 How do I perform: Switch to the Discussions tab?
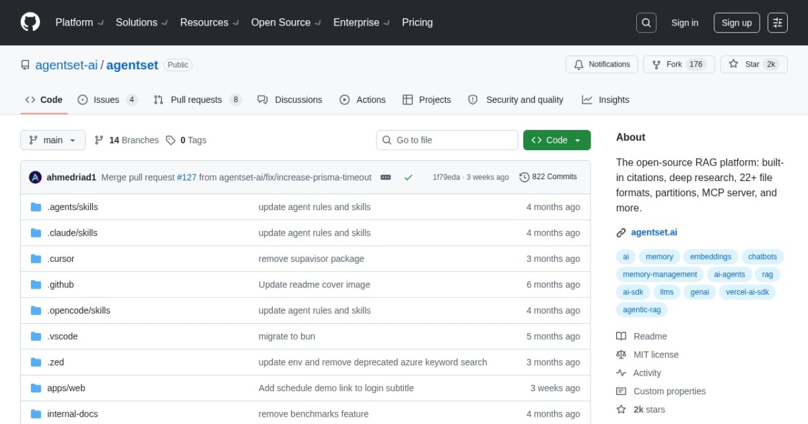[290, 100]
